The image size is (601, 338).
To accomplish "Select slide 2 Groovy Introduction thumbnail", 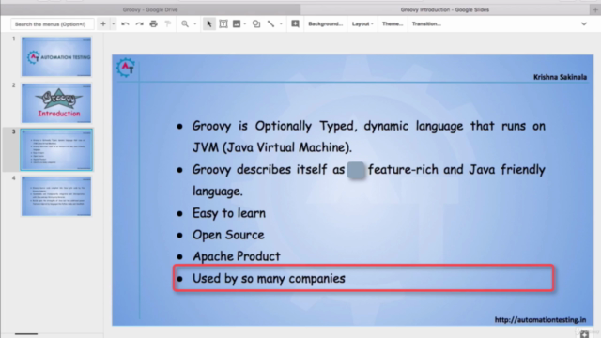I will tap(56, 103).
